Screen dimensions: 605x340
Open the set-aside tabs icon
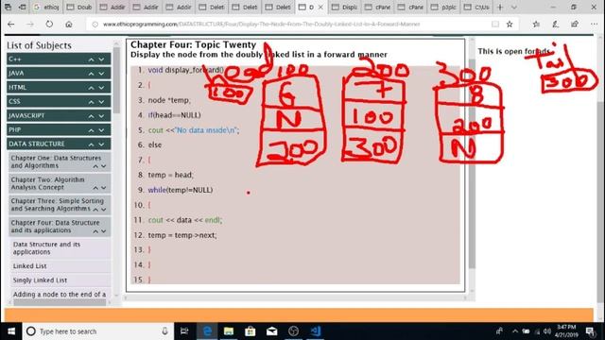[8, 7]
